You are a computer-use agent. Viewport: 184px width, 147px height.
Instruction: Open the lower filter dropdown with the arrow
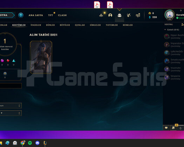[11, 113]
